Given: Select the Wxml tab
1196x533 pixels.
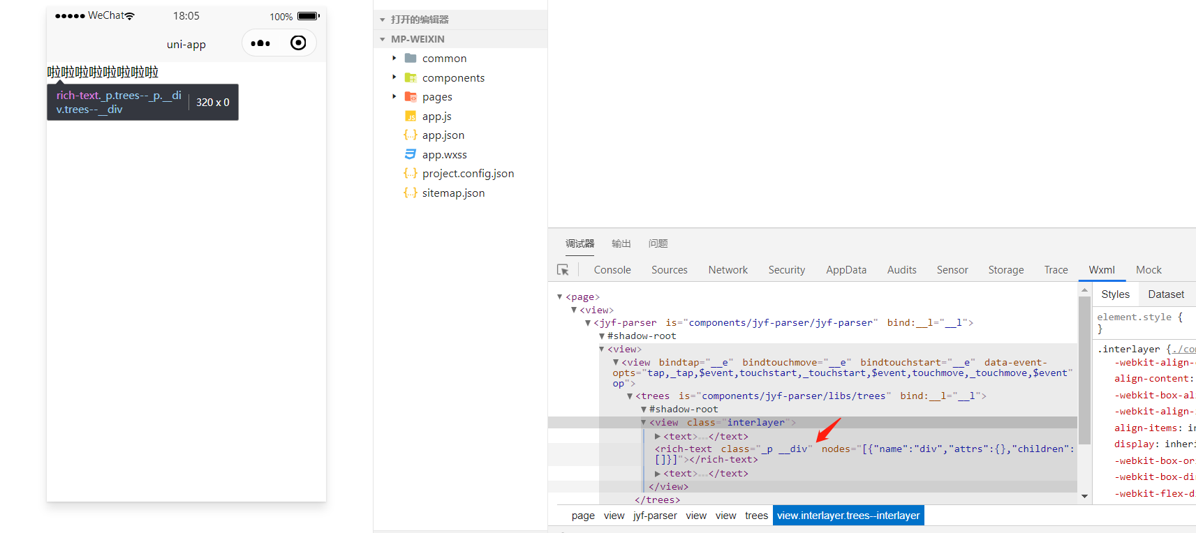Looking at the screenshot, I should click(x=1102, y=270).
